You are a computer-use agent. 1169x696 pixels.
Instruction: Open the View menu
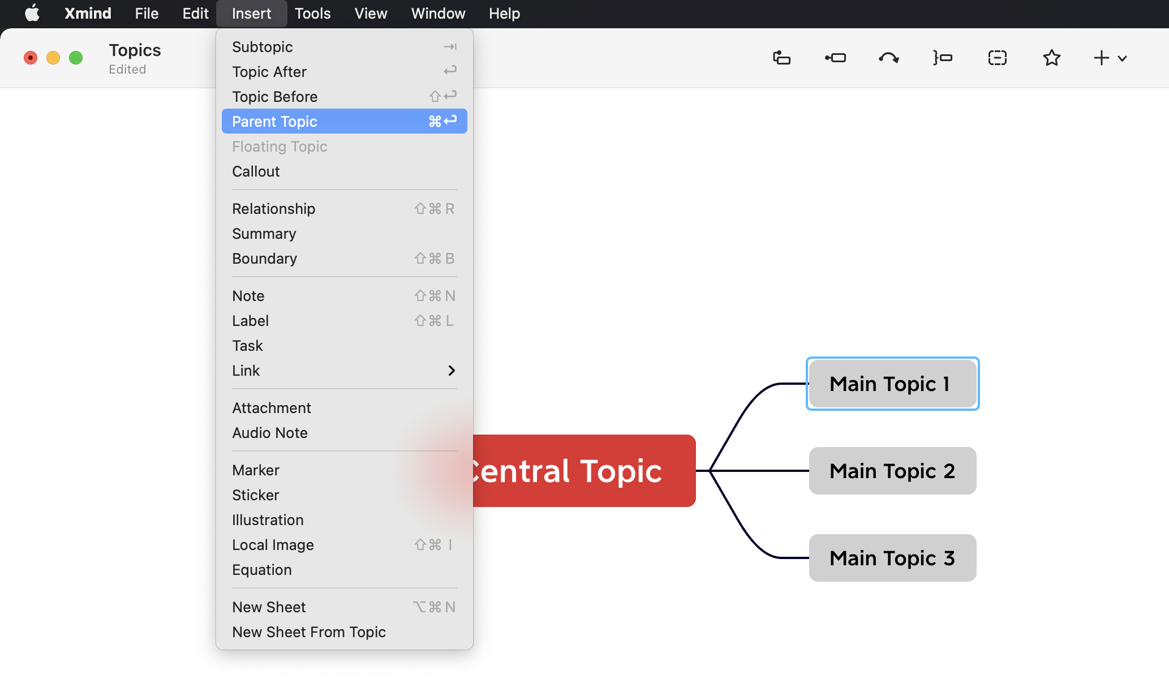click(371, 13)
